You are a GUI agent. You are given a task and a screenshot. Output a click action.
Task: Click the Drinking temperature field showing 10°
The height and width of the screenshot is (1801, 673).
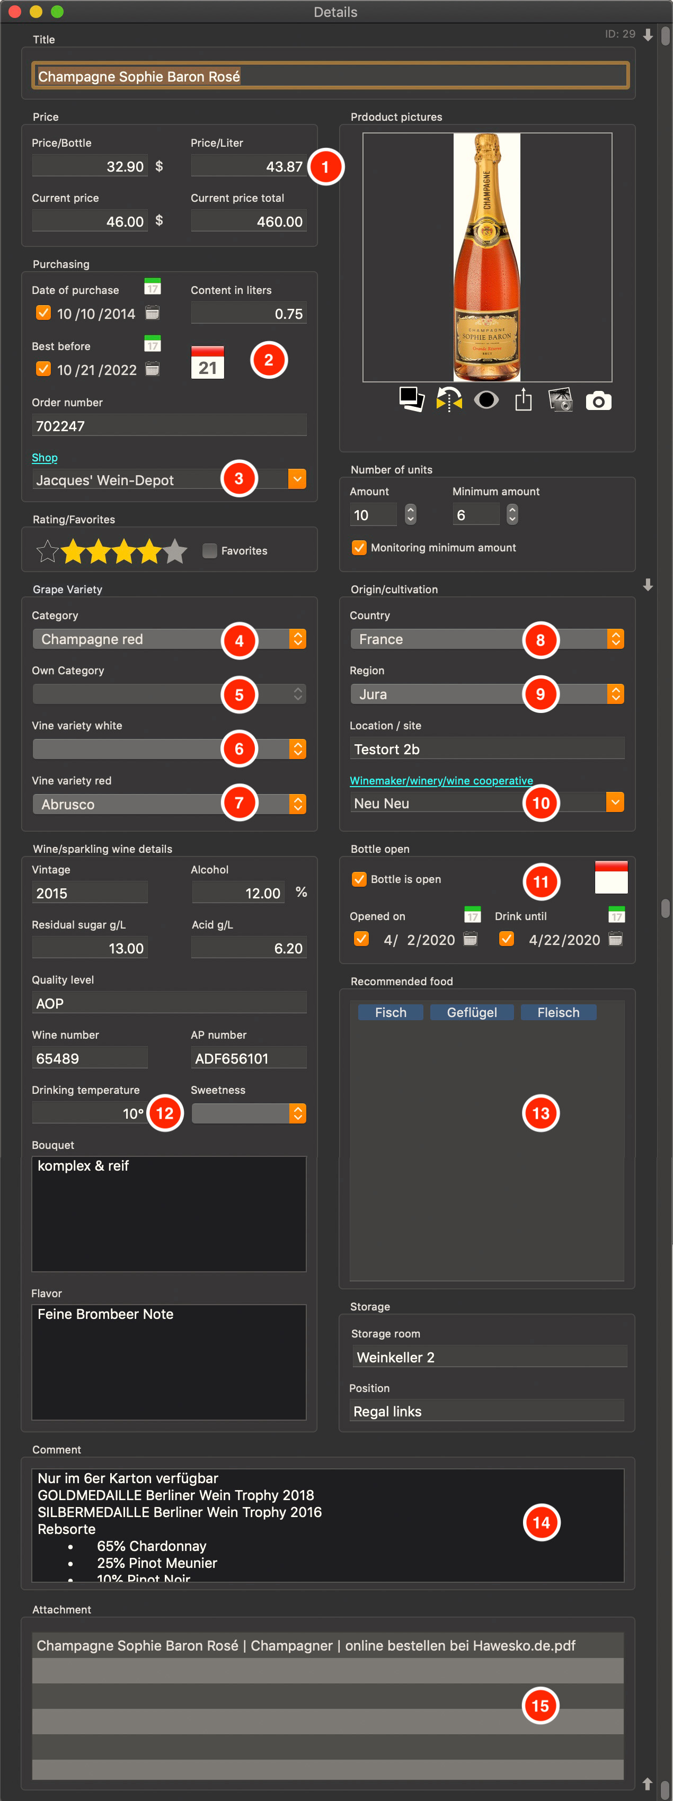(90, 1113)
